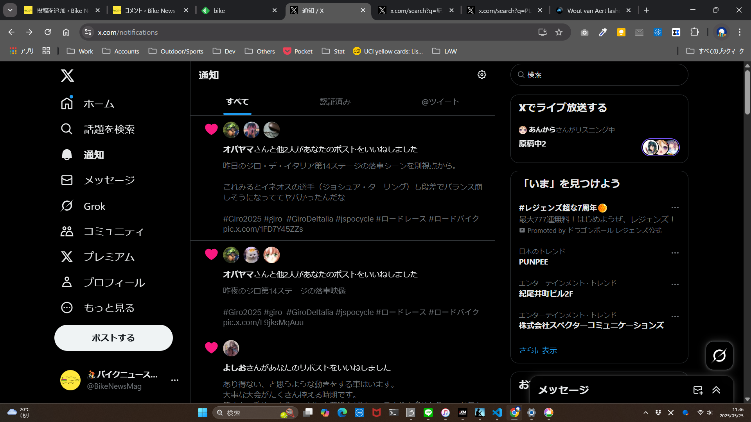This screenshot has height=422, width=751.
Task: Open LINE app from the taskbar
Action: [428, 413]
